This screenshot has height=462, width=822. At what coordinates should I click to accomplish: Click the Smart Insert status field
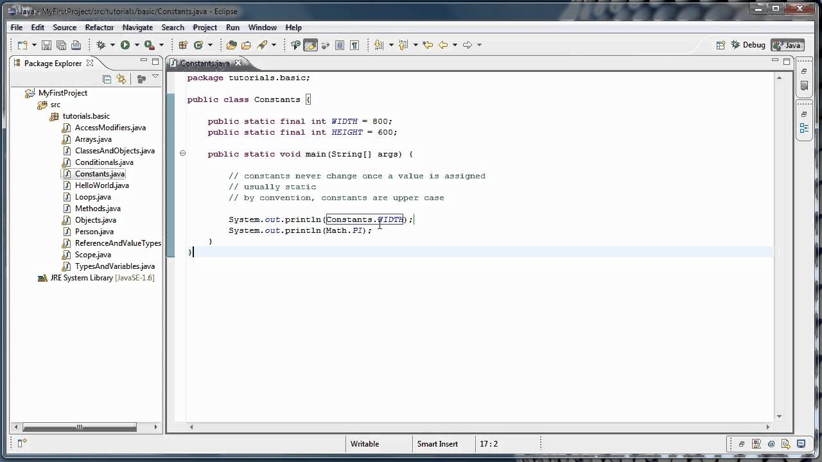click(x=437, y=444)
